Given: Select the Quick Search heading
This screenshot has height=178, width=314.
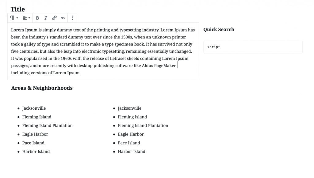Looking at the screenshot, I should (219, 30).
